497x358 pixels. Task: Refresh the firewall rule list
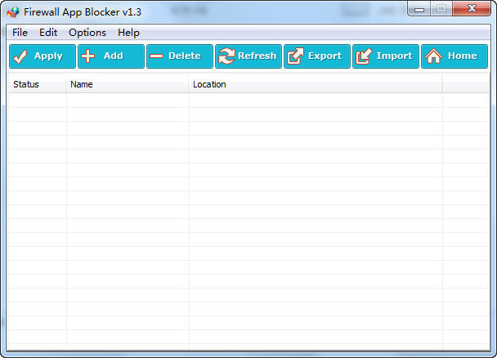pyautogui.click(x=248, y=56)
